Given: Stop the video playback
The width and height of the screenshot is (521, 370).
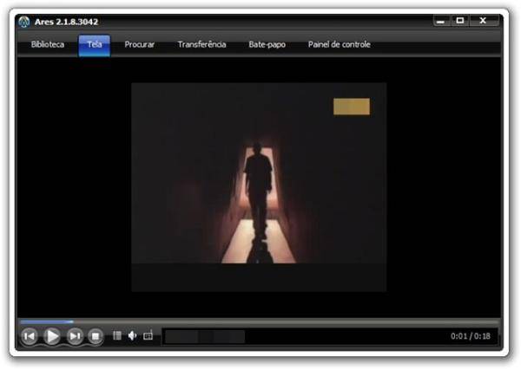Looking at the screenshot, I should click(x=96, y=336).
